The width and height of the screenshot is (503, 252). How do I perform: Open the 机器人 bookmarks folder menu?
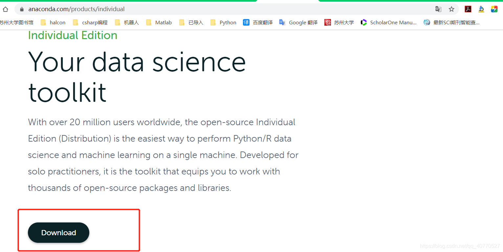pos(126,22)
